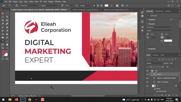Click the Home icon in options bar

pyautogui.click(x=4, y=6)
